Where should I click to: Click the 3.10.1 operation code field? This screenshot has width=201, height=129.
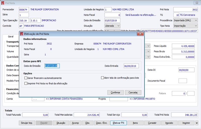[x=35, y=20]
